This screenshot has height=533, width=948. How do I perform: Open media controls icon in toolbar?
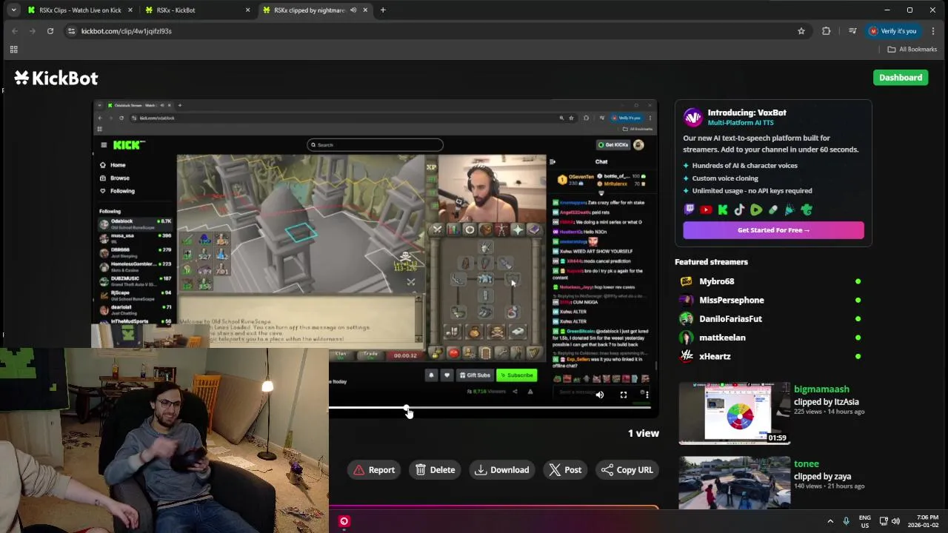pos(852,31)
